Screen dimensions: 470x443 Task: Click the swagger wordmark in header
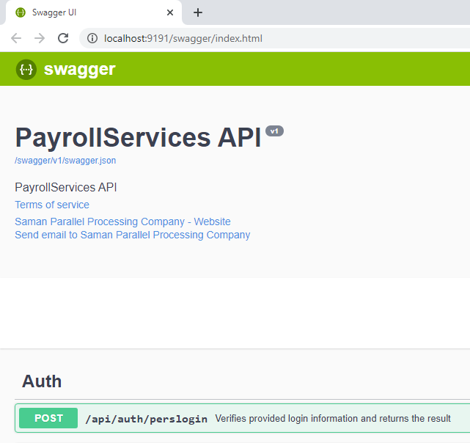click(x=79, y=70)
